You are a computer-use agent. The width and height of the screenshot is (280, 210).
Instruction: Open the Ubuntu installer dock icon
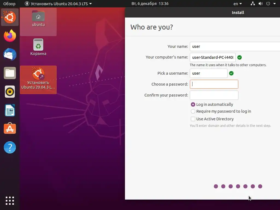tap(10, 17)
